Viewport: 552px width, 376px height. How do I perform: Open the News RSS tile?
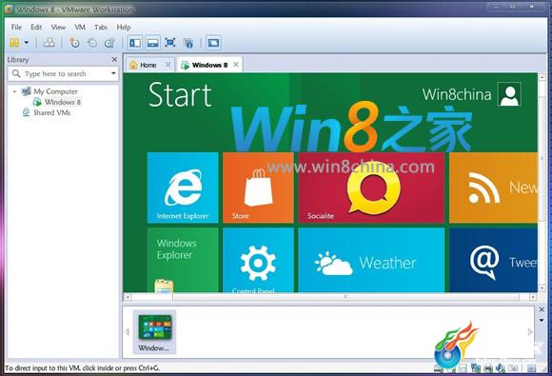click(x=493, y=188)
